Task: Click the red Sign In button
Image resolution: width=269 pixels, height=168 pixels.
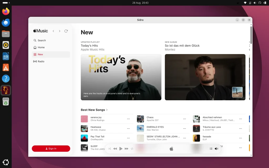Action: [x=51, y=149]
